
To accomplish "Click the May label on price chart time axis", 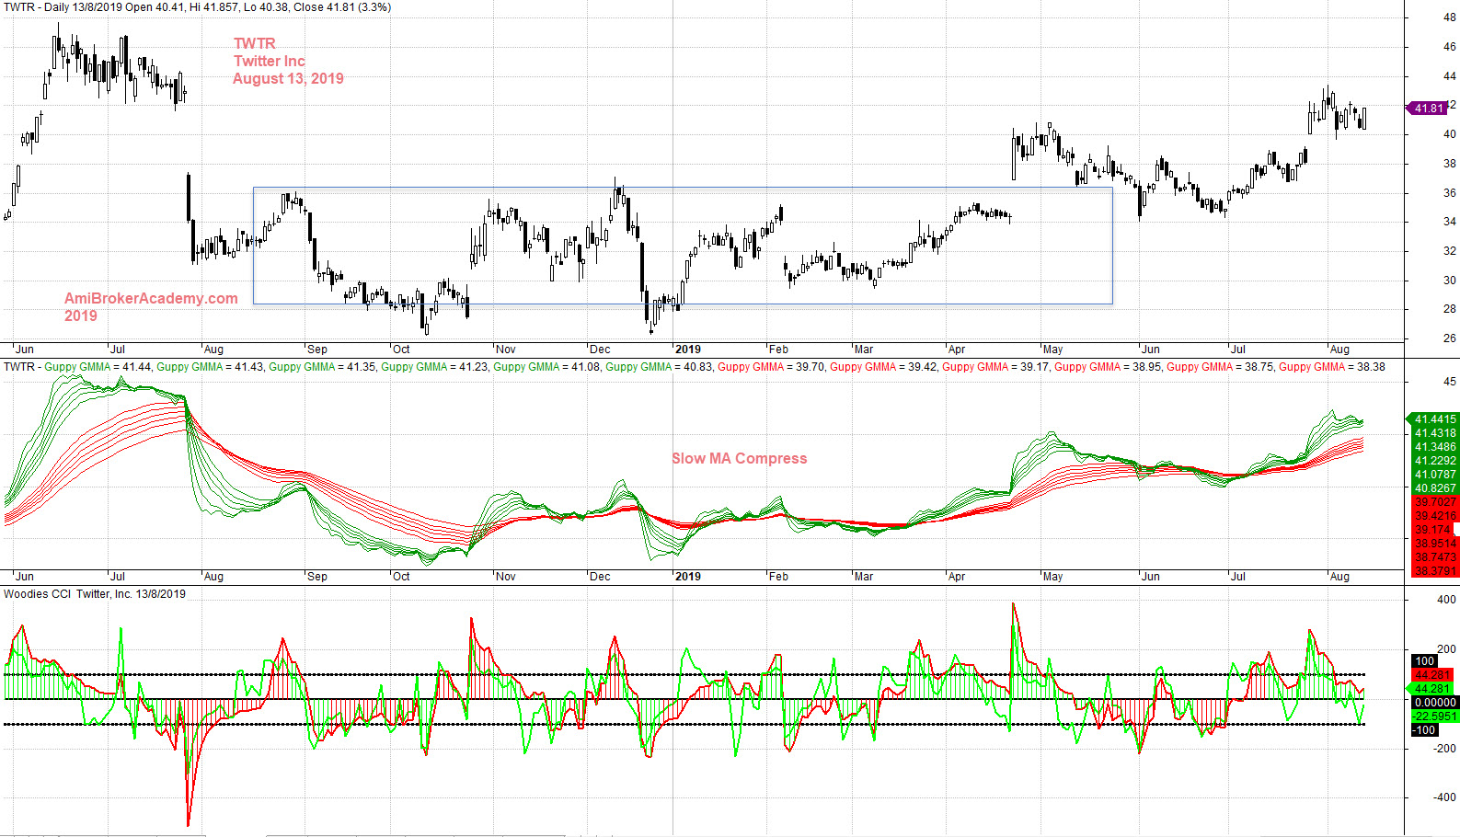I will pos(1052,350).
